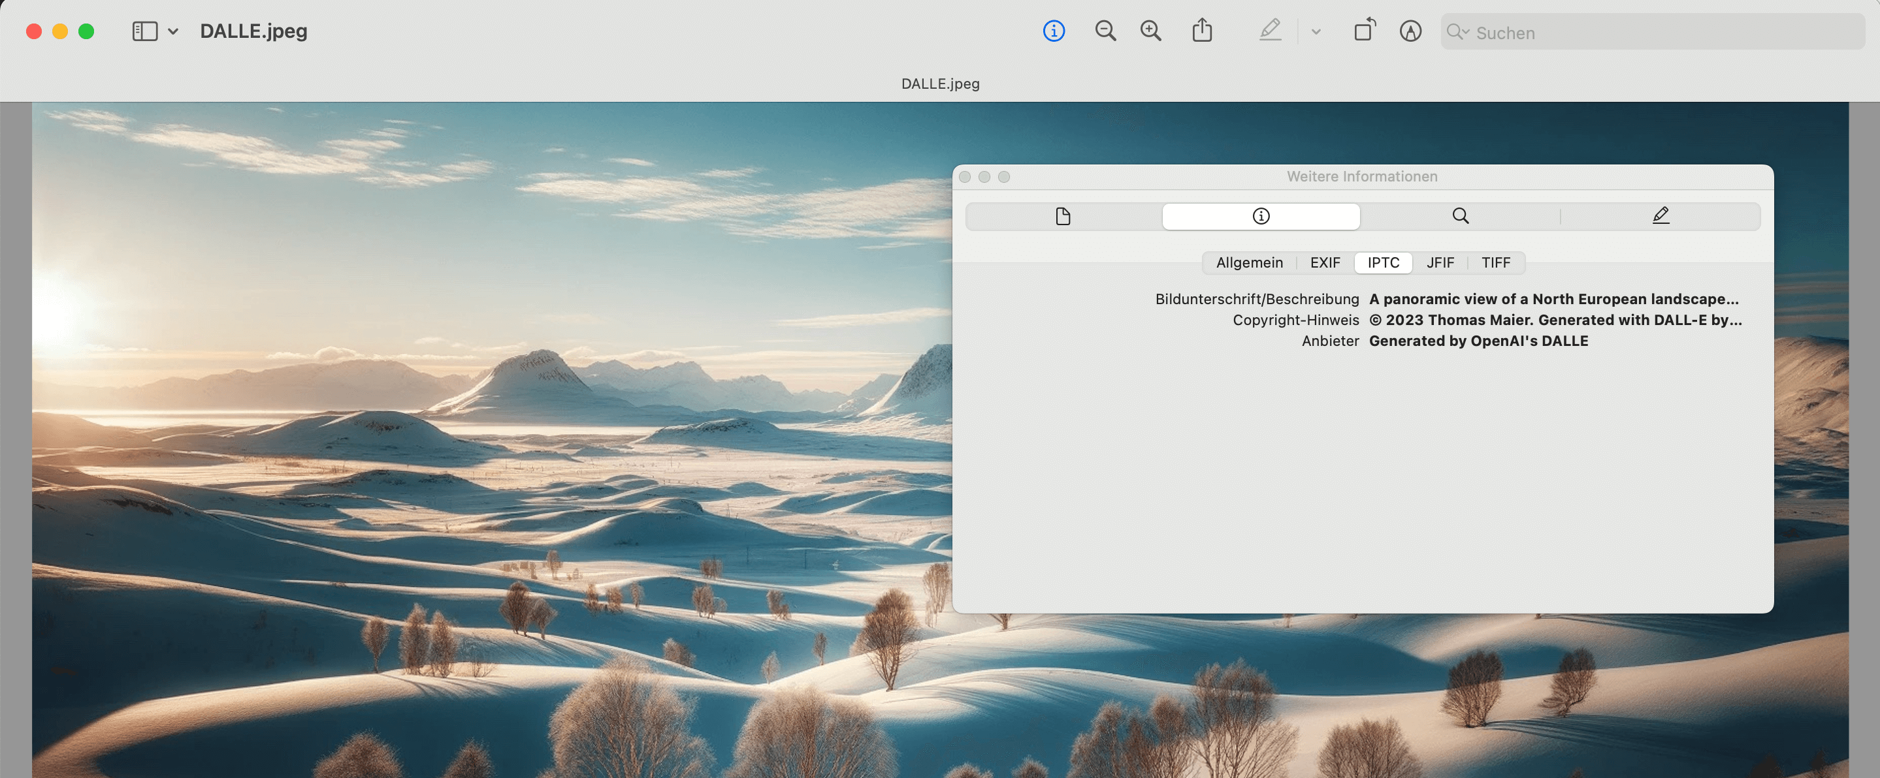1880x778 pixels.
Task: Select the general info pane toggle button
Action: click(1260, 216)
